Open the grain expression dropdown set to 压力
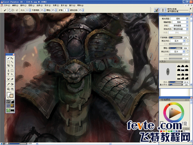Screen dimensions: 193x145 [x=178, y=52]
